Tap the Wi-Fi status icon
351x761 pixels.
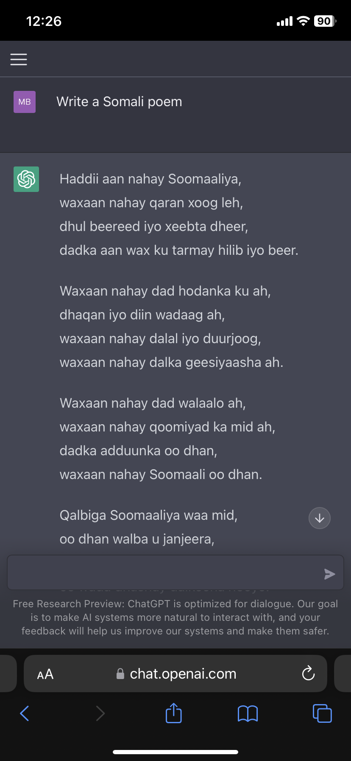tap(304, 21)
